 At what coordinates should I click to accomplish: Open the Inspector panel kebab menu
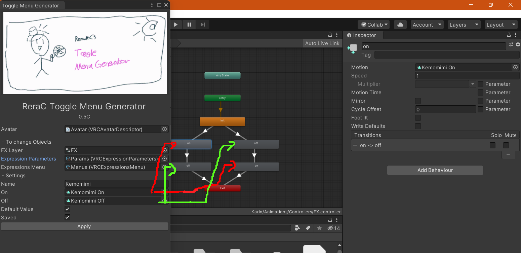point(516,35)
